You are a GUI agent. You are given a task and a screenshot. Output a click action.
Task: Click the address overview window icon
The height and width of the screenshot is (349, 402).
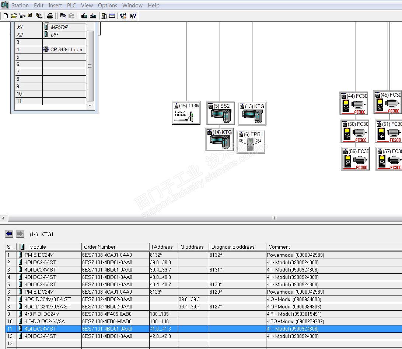point(112,16)
